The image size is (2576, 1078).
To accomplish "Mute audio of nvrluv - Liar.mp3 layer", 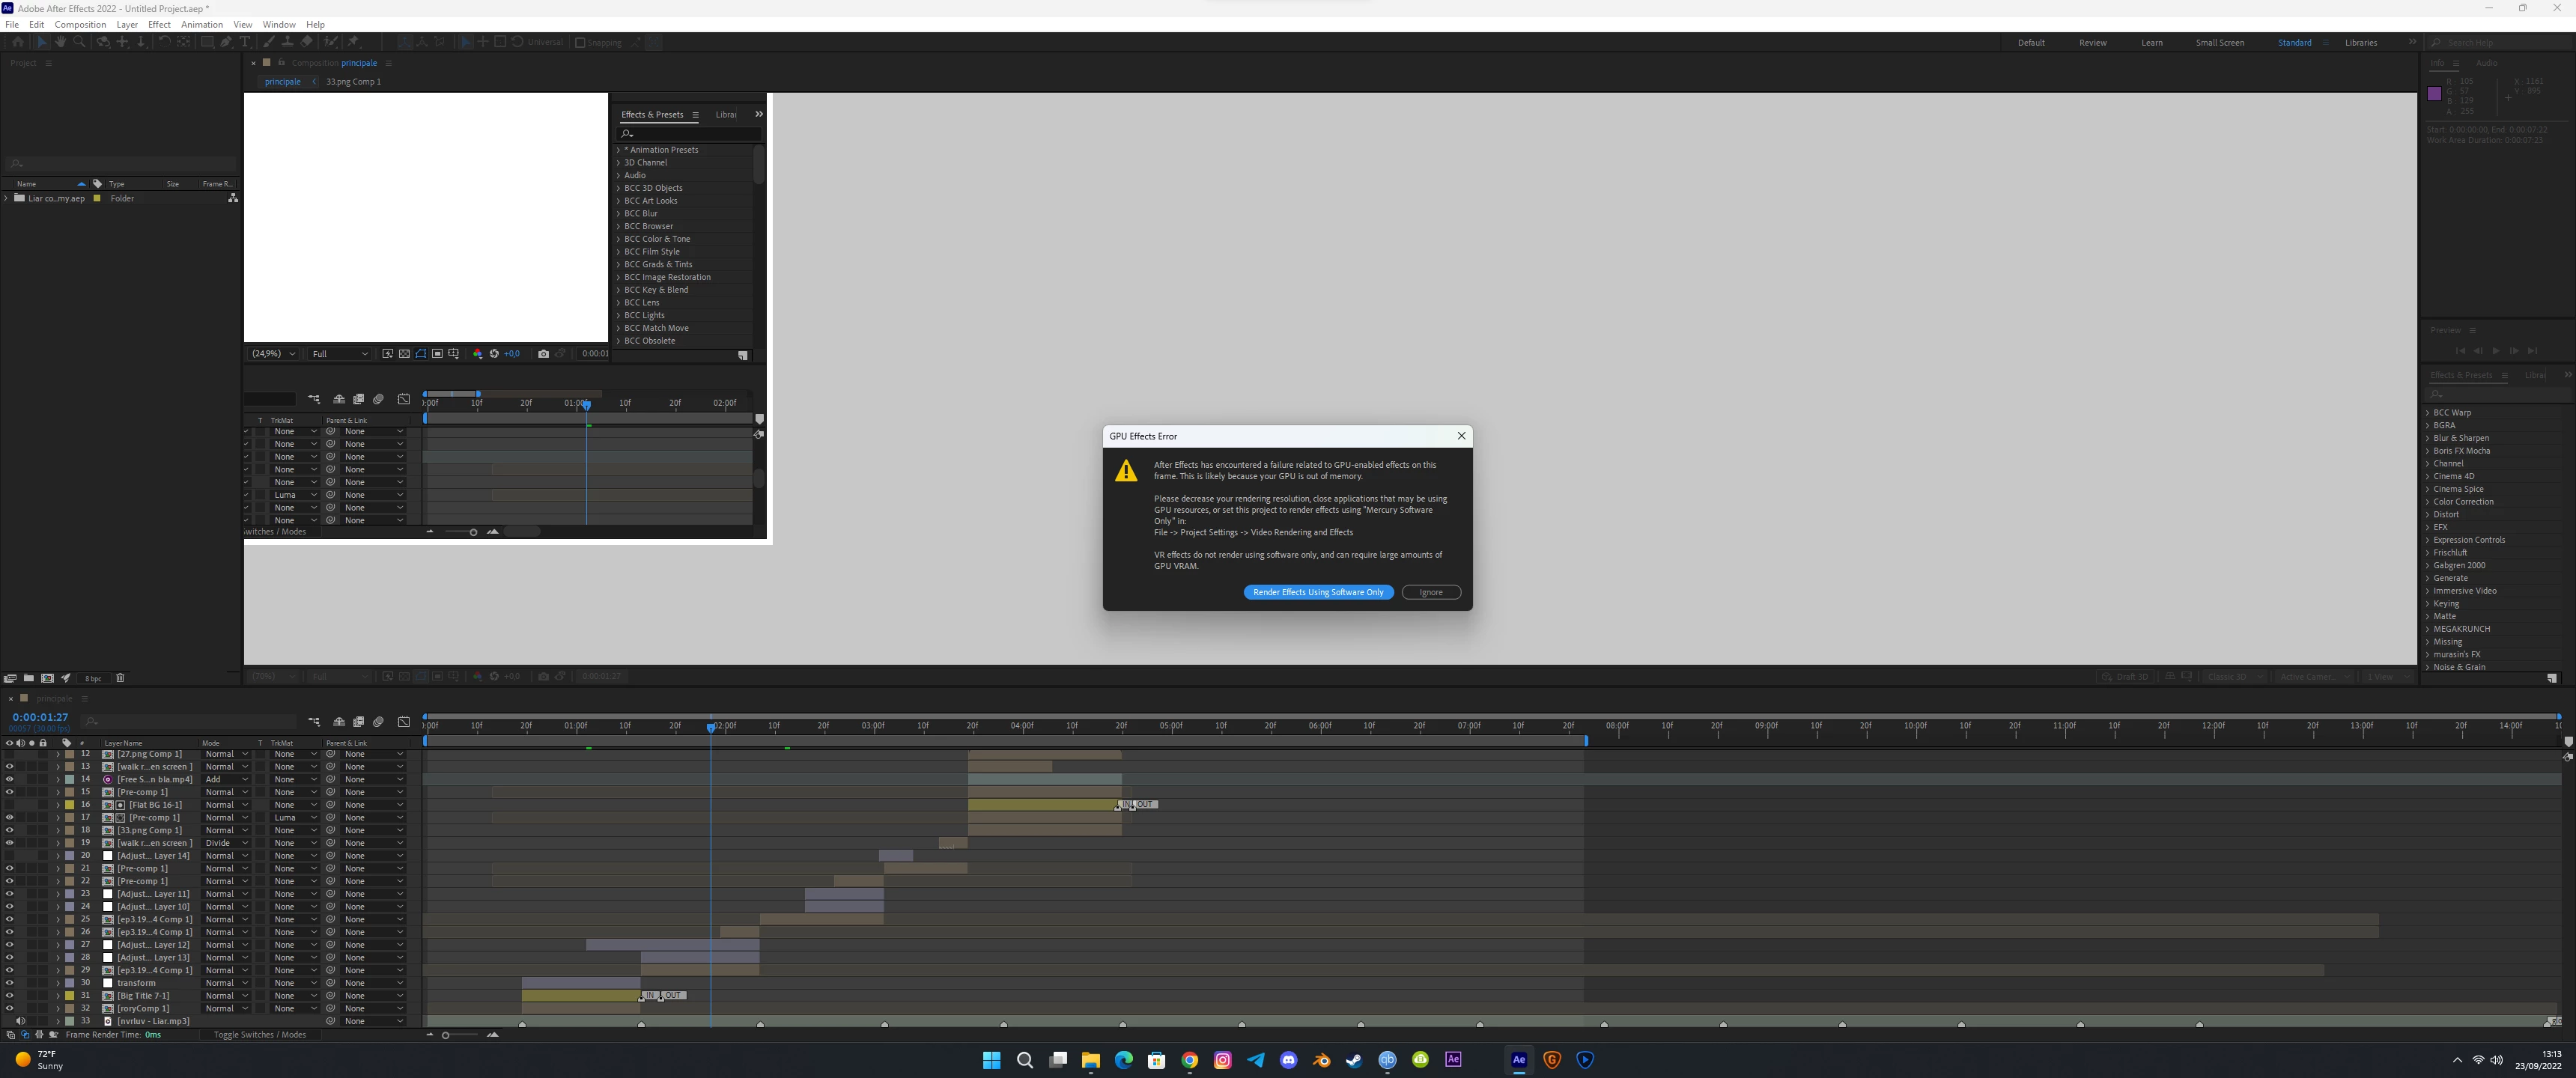I will coord(20,1021).
